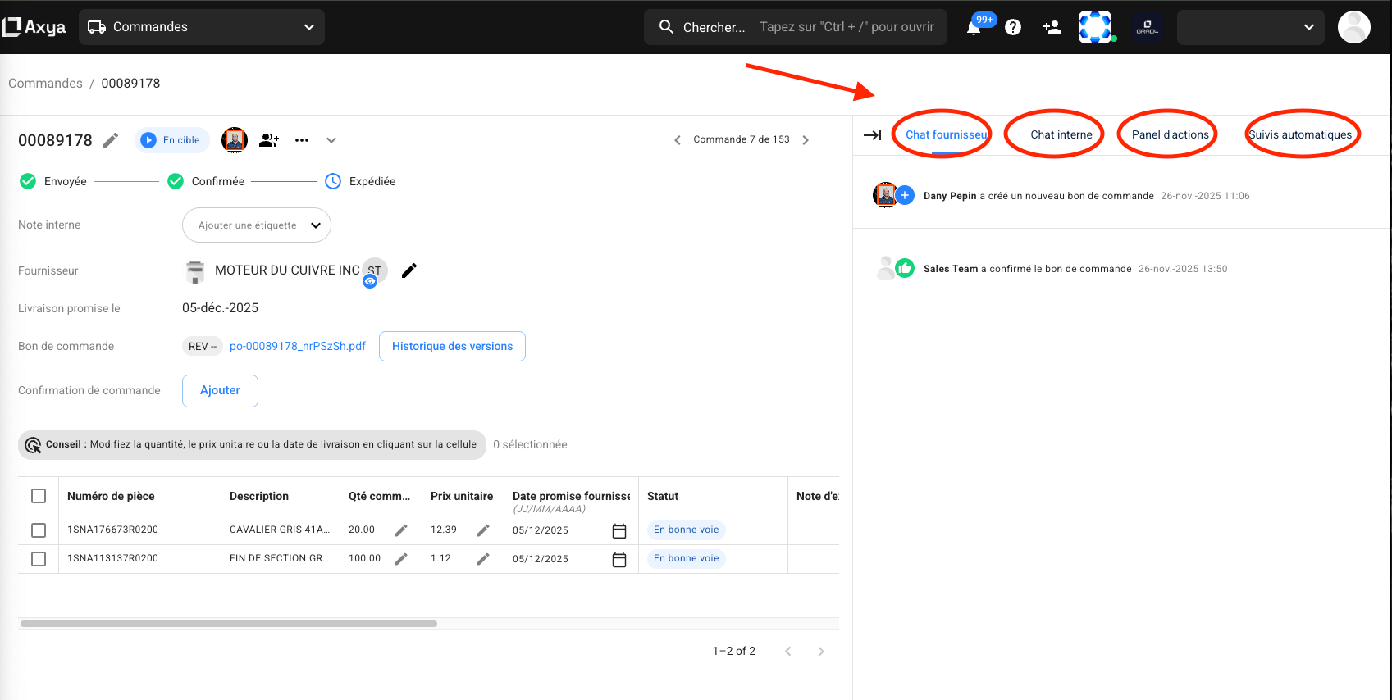Expand the chevron next to more options

[331, 140]
